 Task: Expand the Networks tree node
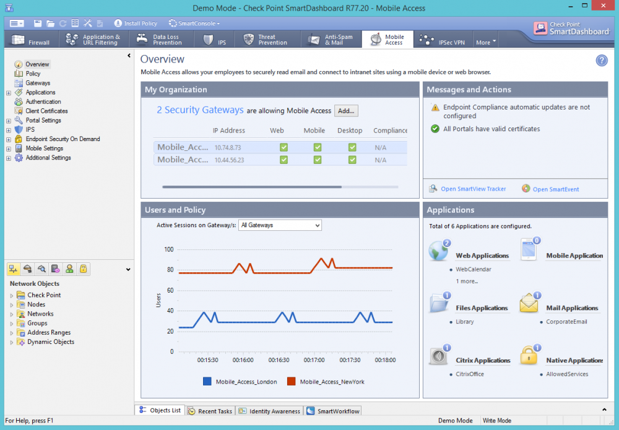pos(12,314)
